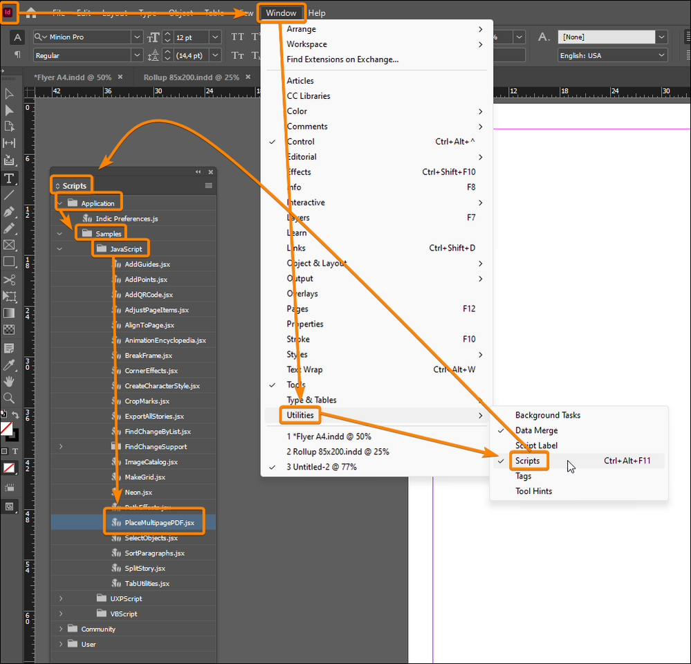The width and height of the screenshot is (691, 664).
Task: Collapse the Application folder in Scripts
Action: pyautogui.click(x=59, y=203)
